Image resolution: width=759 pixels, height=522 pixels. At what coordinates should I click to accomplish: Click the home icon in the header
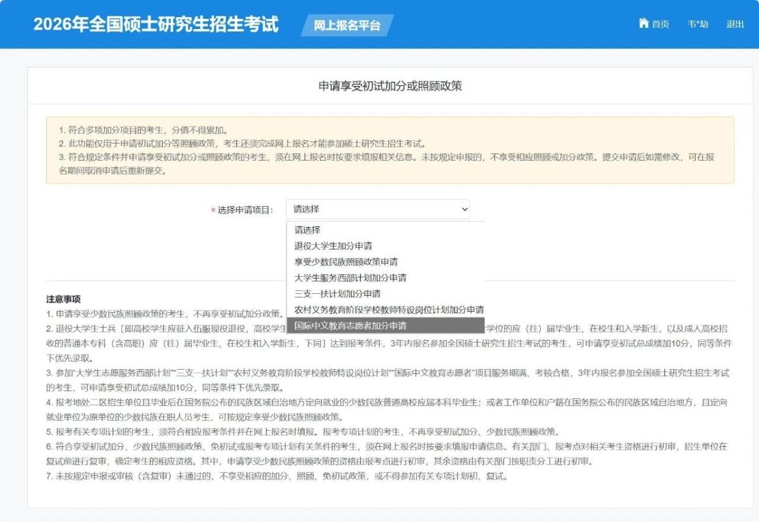point(644,23)
